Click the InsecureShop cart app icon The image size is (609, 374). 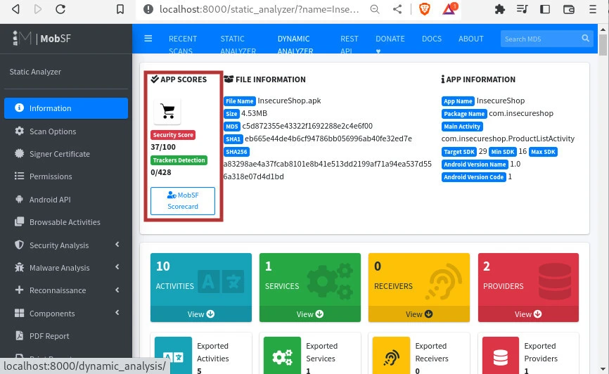[168, 112]
